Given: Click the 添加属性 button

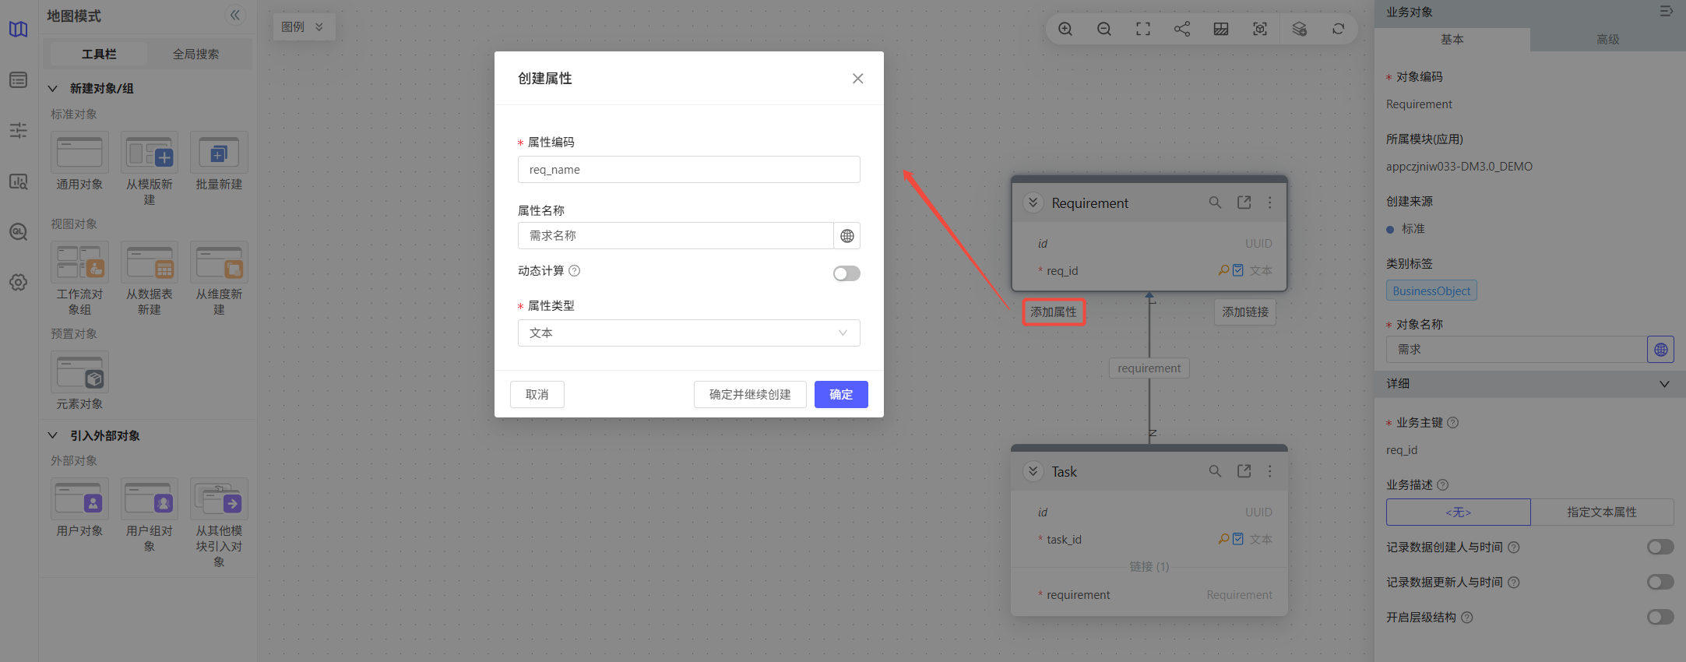Looking at the screenshot, I should click(1054, 312).
